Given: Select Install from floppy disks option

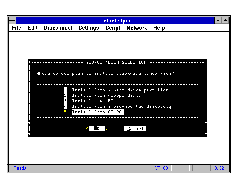Looking at the screenshot, I should point(106,96).
